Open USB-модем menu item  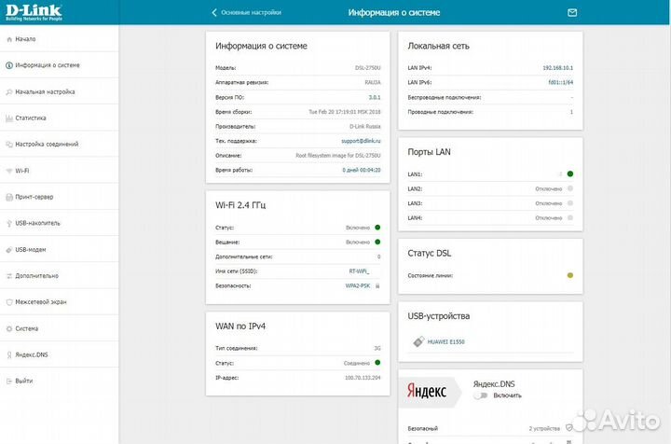click(x=60, y=250)
